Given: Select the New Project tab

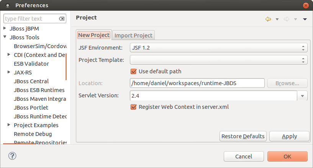Looking at the screenshot, I should (94, 35).
